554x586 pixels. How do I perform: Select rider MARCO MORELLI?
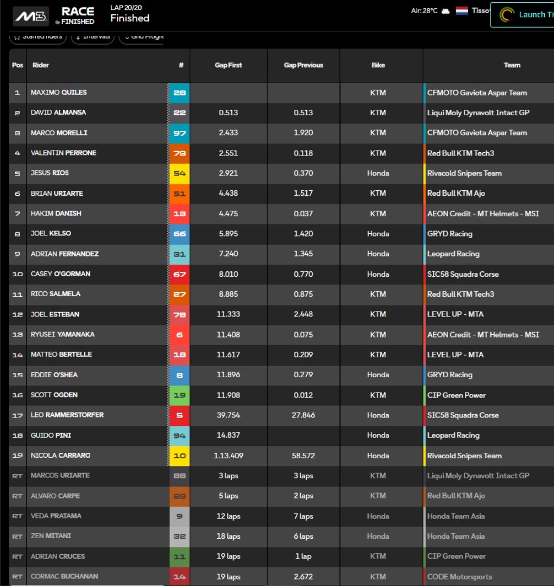[59, 133]
